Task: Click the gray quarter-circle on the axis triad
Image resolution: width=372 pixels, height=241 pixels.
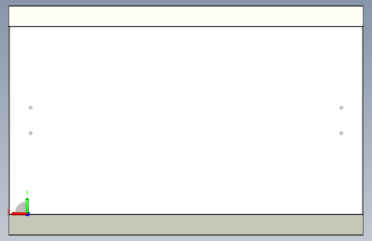Action: pos(21,208)
